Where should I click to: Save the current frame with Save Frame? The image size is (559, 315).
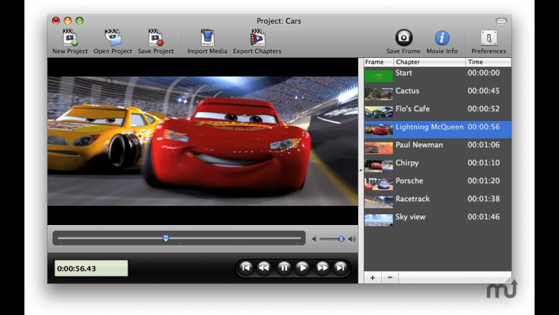pyautogui.click(x=404, y=38)
